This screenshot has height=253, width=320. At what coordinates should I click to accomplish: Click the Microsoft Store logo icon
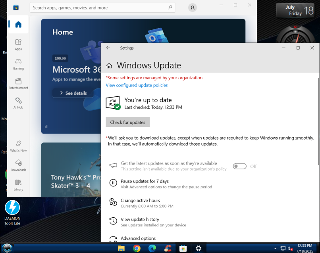click(x=16, y=8)
